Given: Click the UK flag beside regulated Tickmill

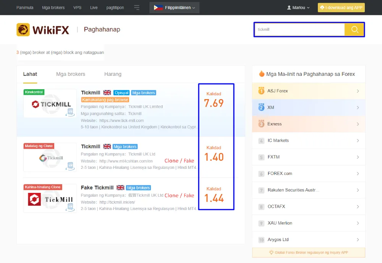Looking at the screenshot, I should tap(107, 93).
